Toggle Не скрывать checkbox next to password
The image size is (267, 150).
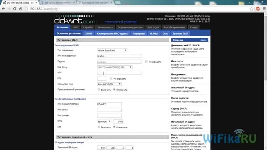tap(146, 61)
